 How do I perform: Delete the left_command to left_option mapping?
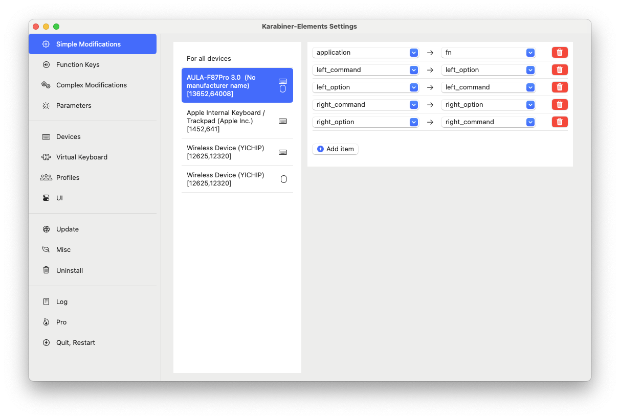tap(560, 70)
